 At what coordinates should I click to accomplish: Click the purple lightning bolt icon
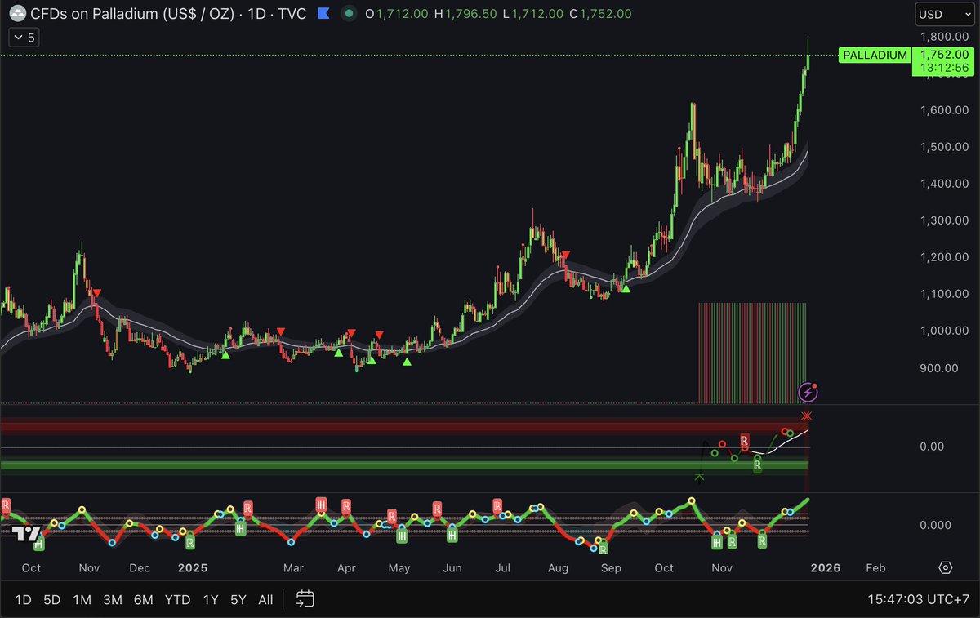click(x=808, y=393)
